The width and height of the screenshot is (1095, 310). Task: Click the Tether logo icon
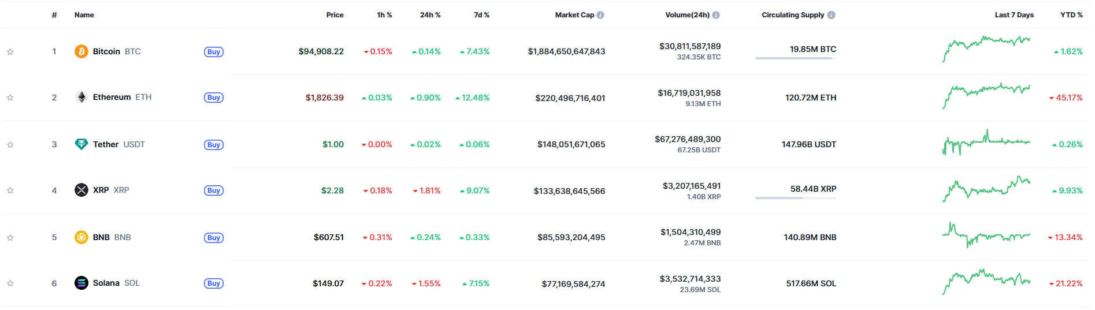click(81, 144)
